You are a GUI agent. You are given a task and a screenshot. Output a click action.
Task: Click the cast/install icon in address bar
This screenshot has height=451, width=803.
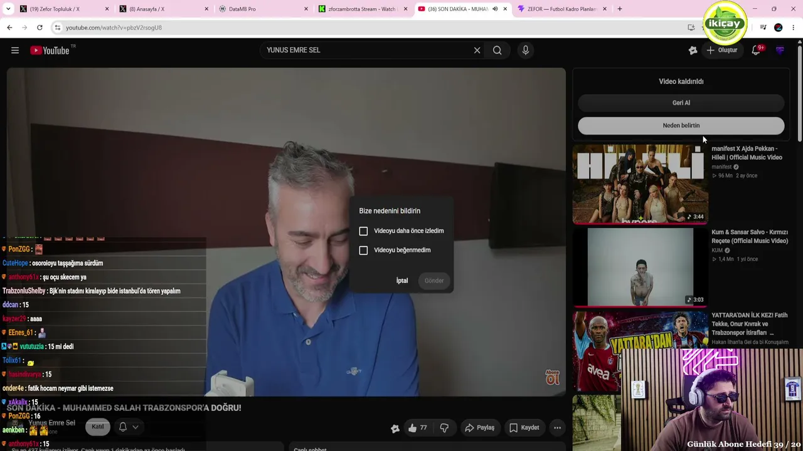click(x=691, y=28)
